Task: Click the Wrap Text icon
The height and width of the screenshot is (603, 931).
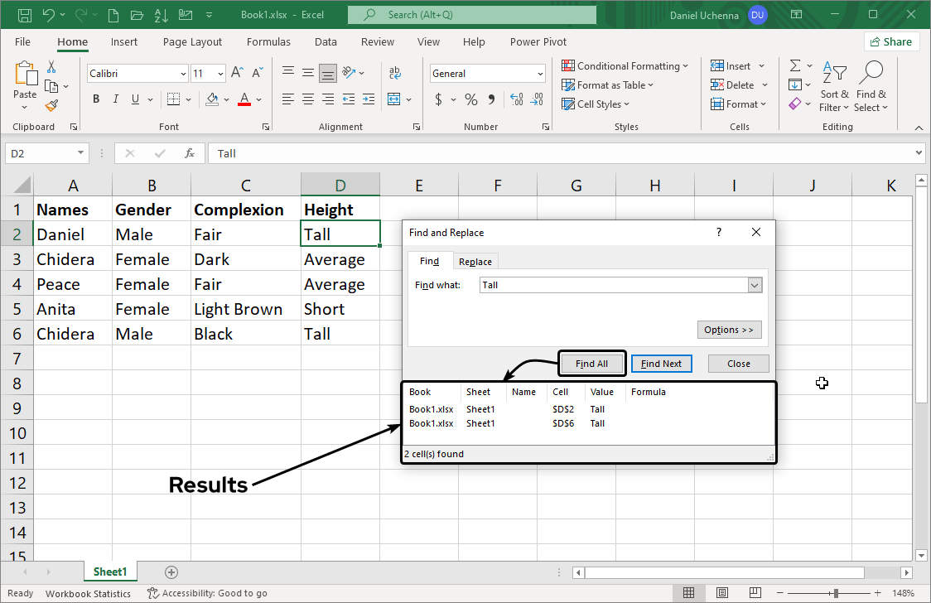Action: pyautogui.click(x=394, y=74)
